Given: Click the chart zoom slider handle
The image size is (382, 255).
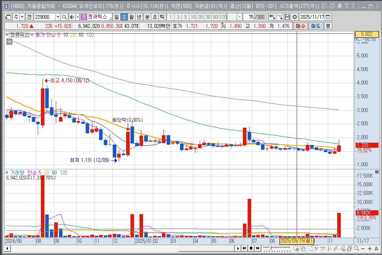Looking at the screenshot, I should click(271, 248).
